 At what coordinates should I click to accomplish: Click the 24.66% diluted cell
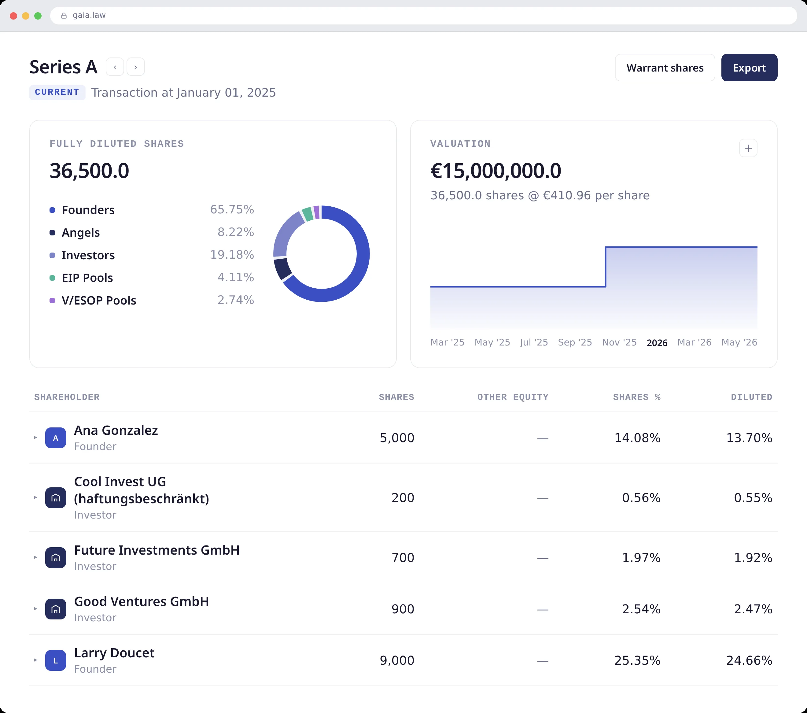point(749,660)
